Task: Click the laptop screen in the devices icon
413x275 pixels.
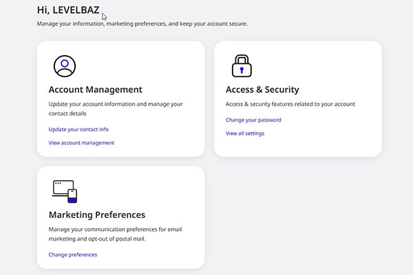Action: (x=63, y=187)
